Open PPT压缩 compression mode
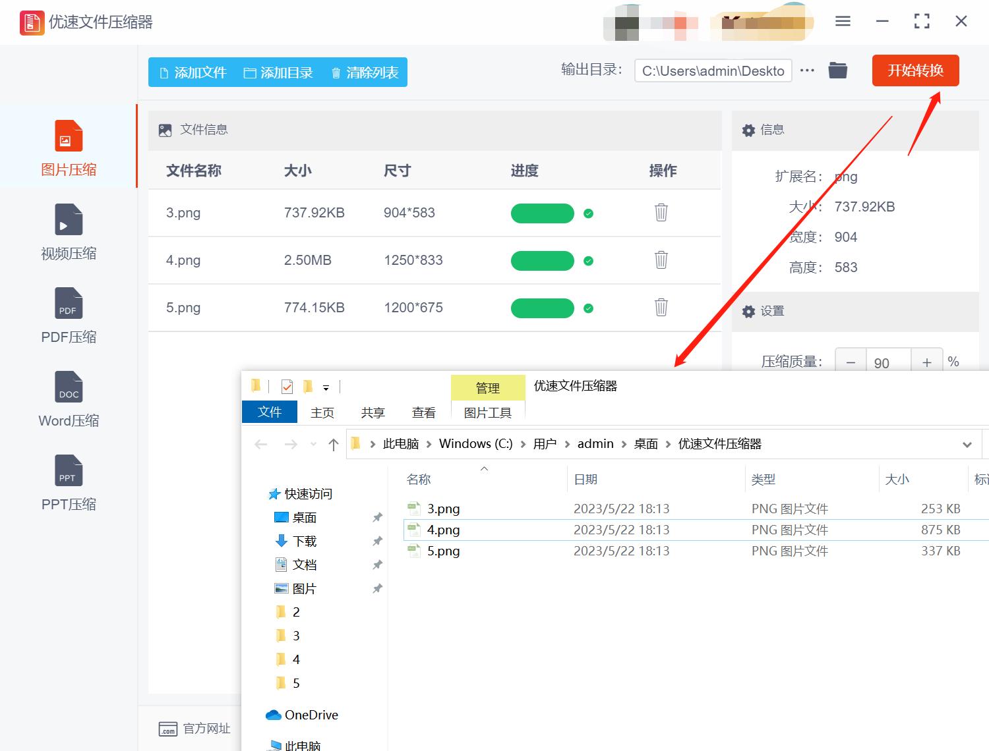Screen dimensions: 989x751 pos(68,482)
